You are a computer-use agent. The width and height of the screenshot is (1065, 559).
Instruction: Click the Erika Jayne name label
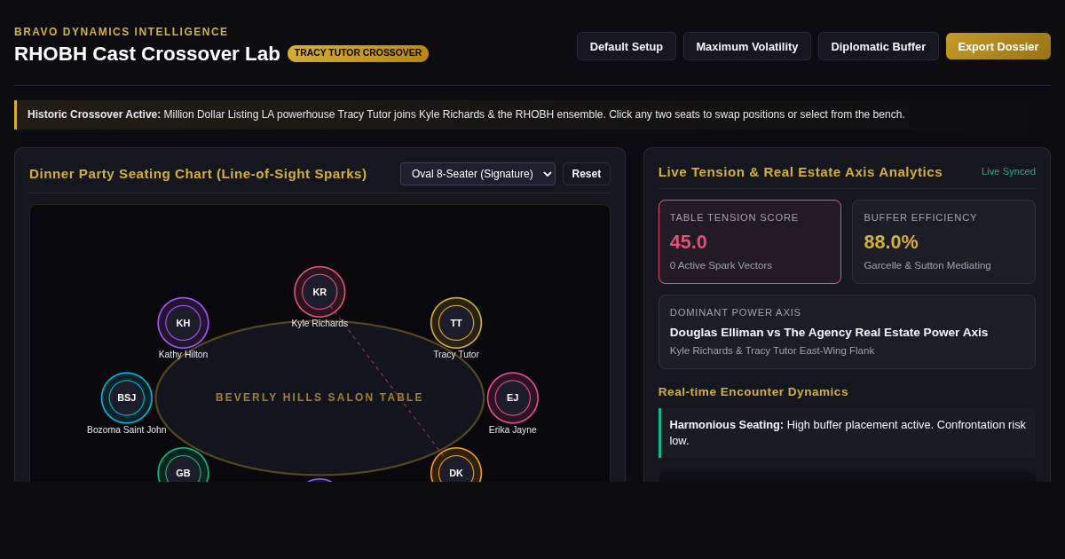pyautogui.click(x=513, y=430)
